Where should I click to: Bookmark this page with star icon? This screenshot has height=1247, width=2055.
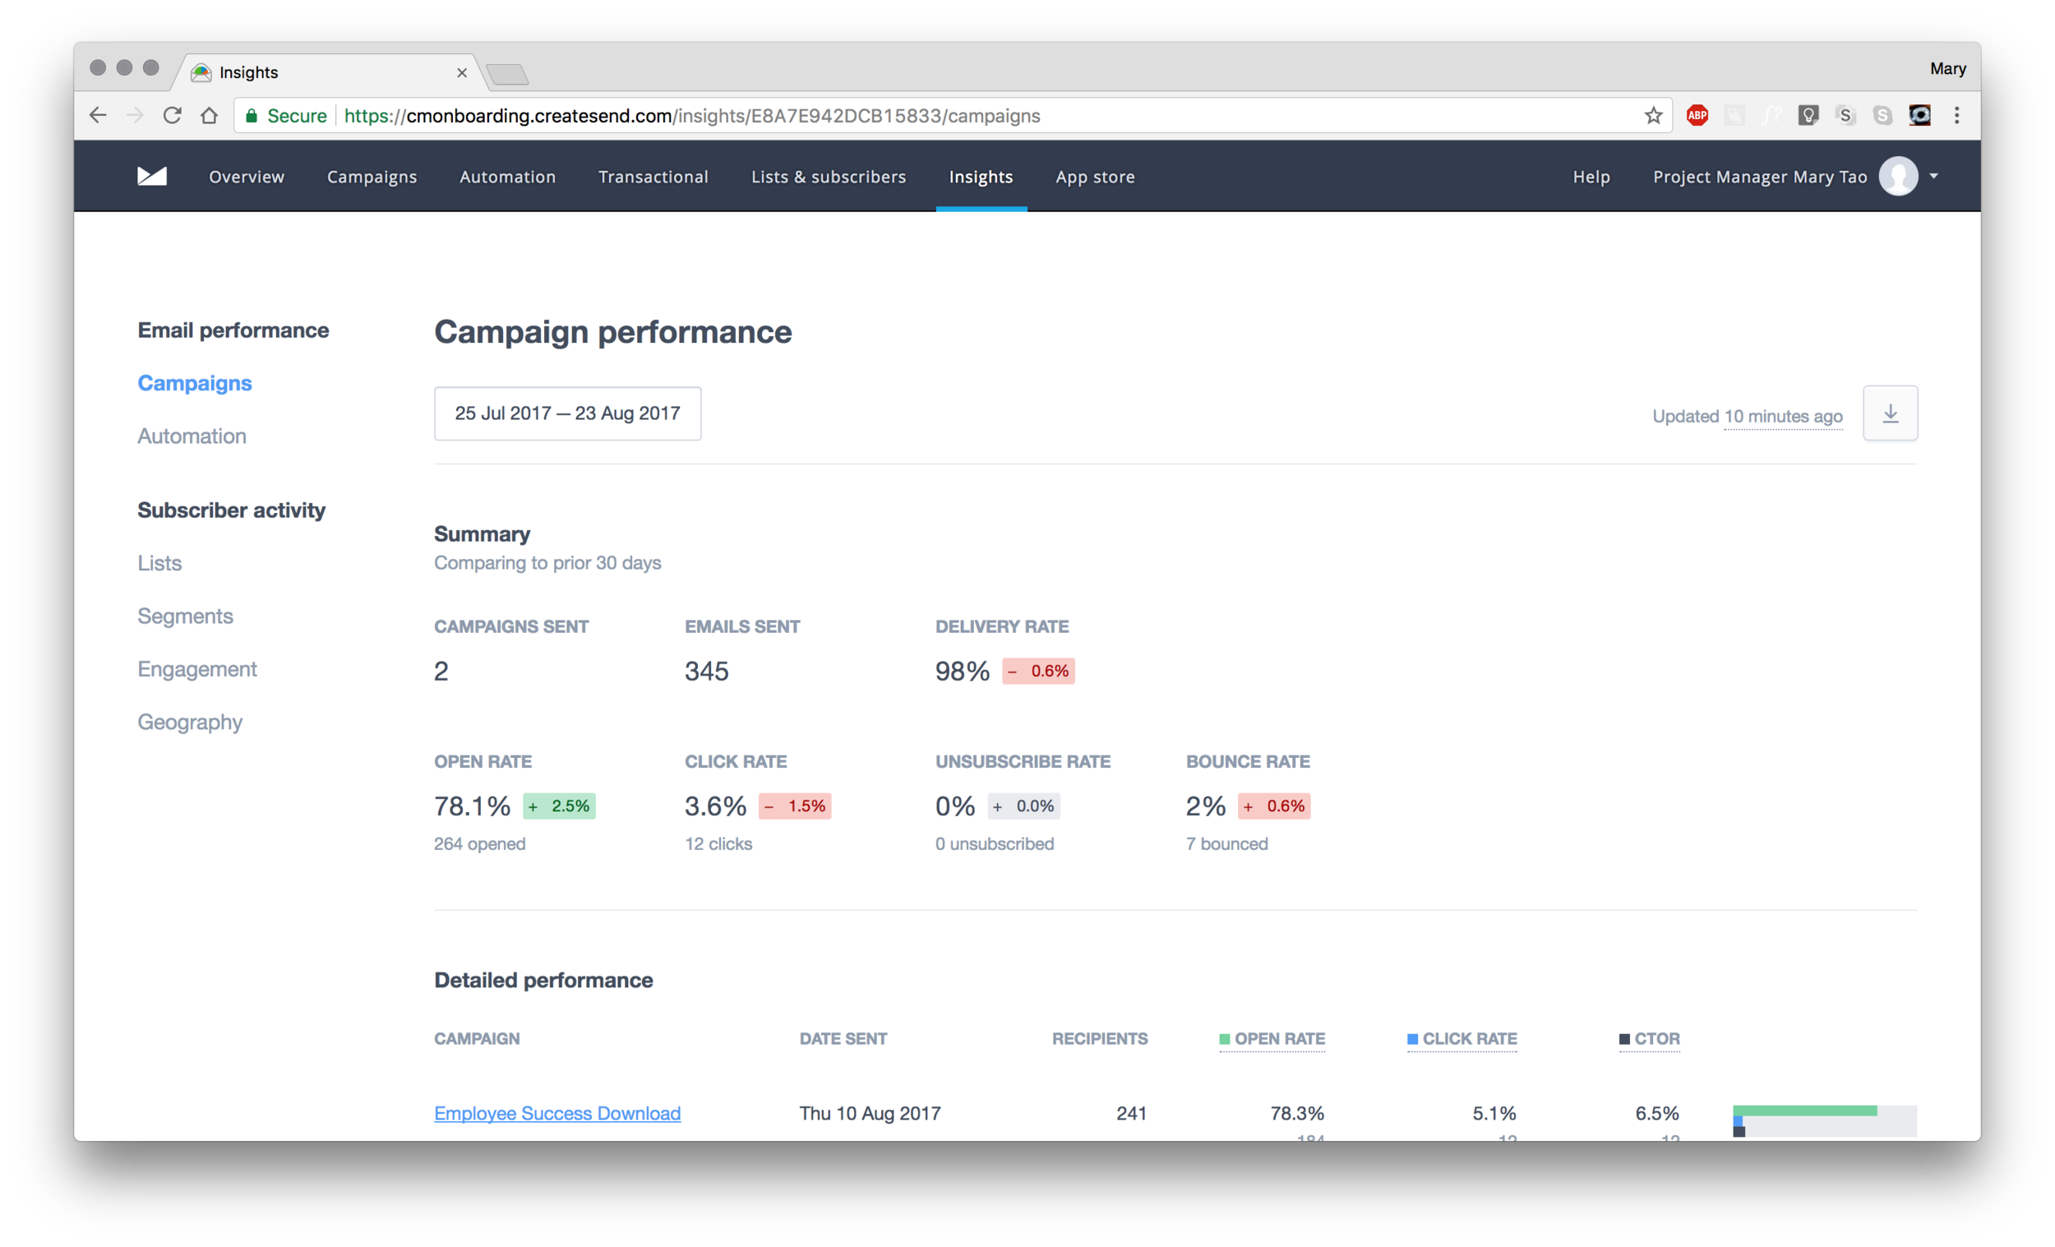[1653, 115]
